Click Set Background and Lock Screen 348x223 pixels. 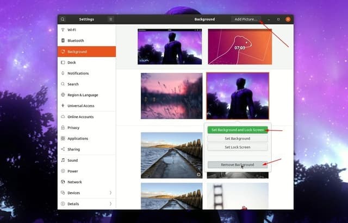coord(238,130)
